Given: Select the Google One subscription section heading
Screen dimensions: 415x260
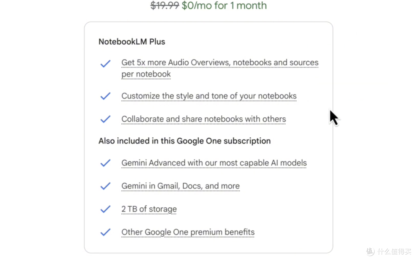Looking at the screenshot, I should point(184,141).
